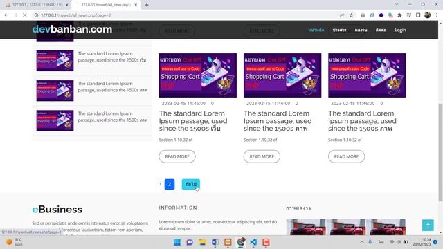The width and height of the screenshot is (443, 249).
Task: Click the microphone tray icon
Action: (370, 242)
